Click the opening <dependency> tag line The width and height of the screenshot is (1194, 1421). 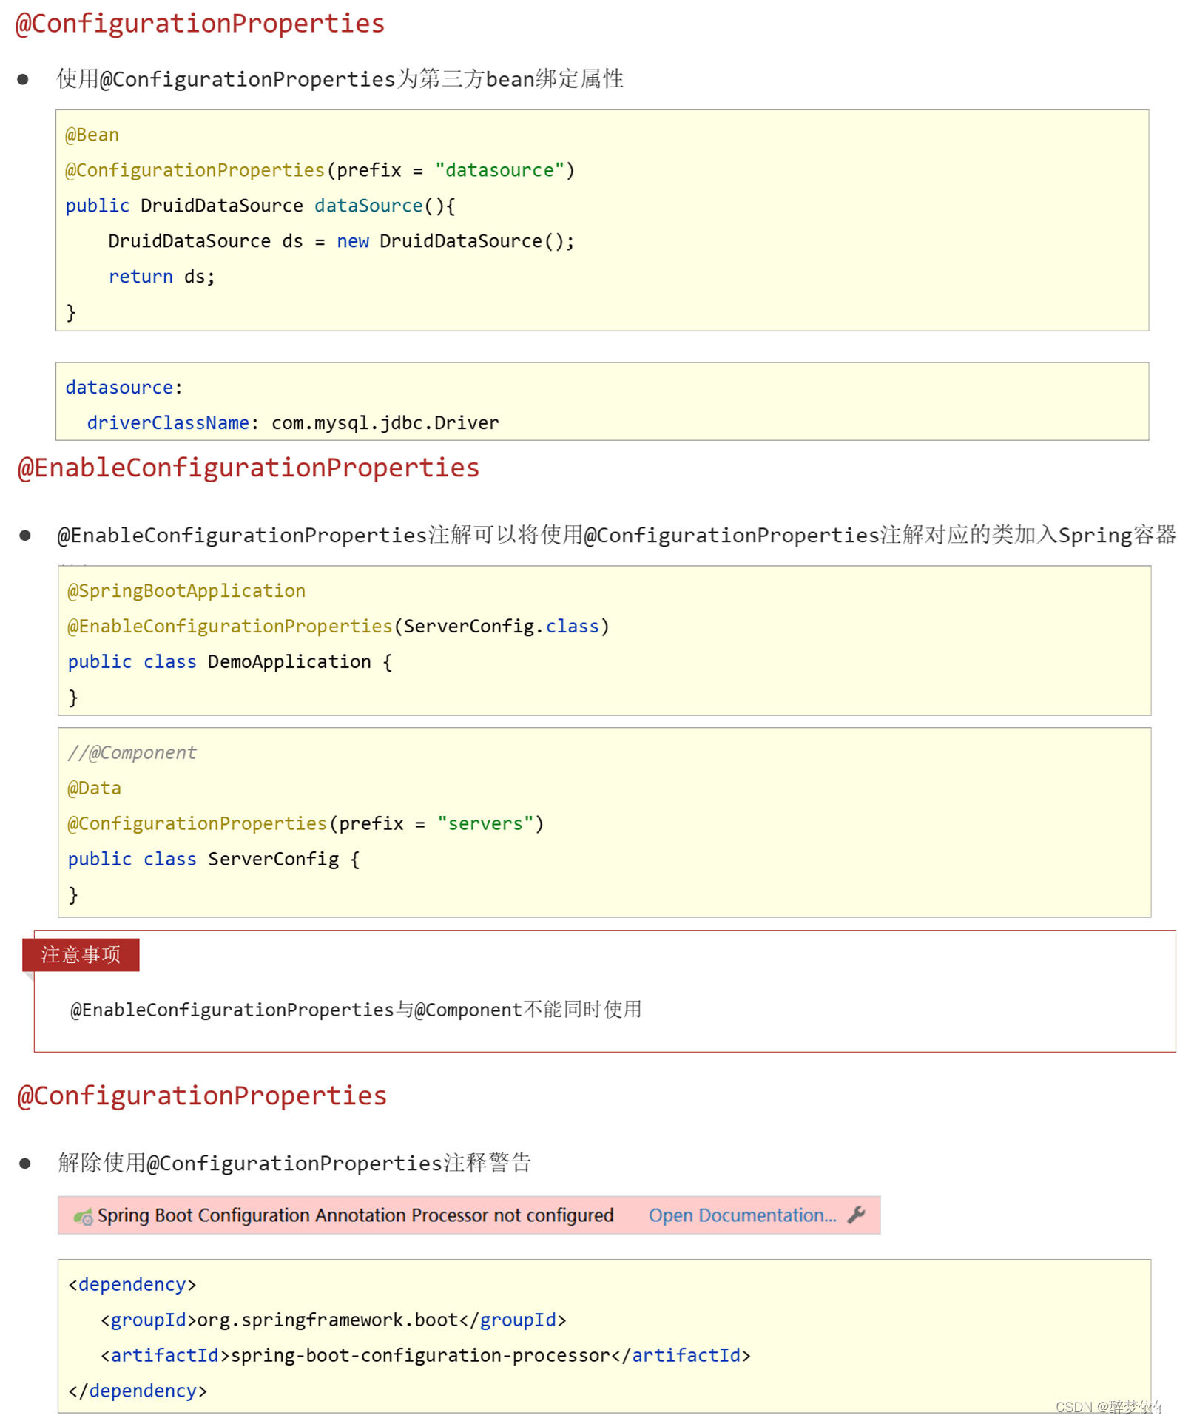click(132, 1284)
